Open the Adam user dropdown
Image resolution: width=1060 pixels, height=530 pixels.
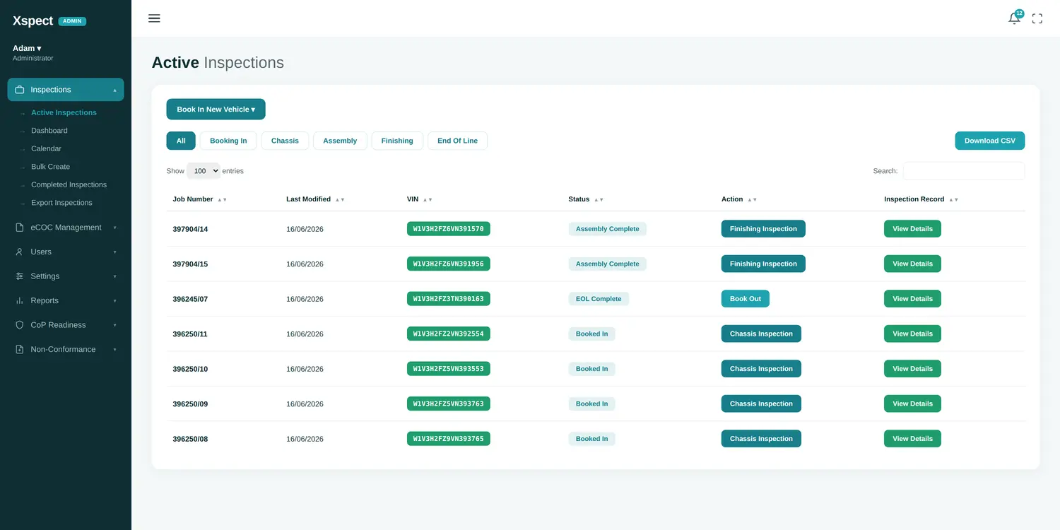coord(27,48)
